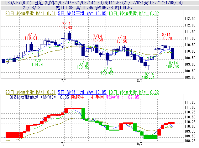Click the 7/1 111.63 peak label
Viewport: 199px width, 148px height.
[65, 26]
